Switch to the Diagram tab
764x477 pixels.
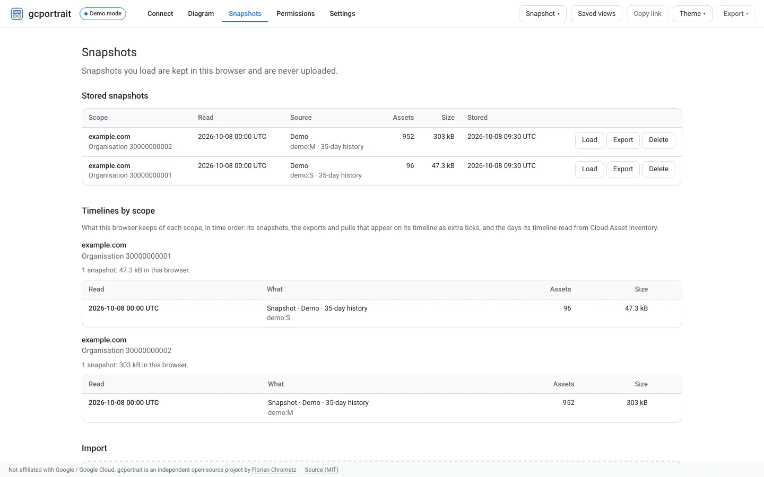click(x=201, y=14)
